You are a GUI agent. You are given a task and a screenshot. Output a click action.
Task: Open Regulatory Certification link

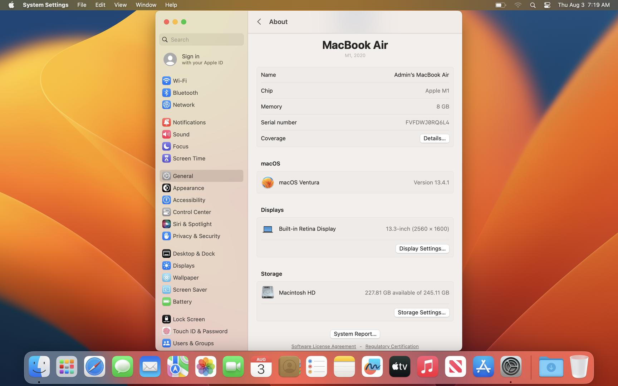click(x=392, y=346)
